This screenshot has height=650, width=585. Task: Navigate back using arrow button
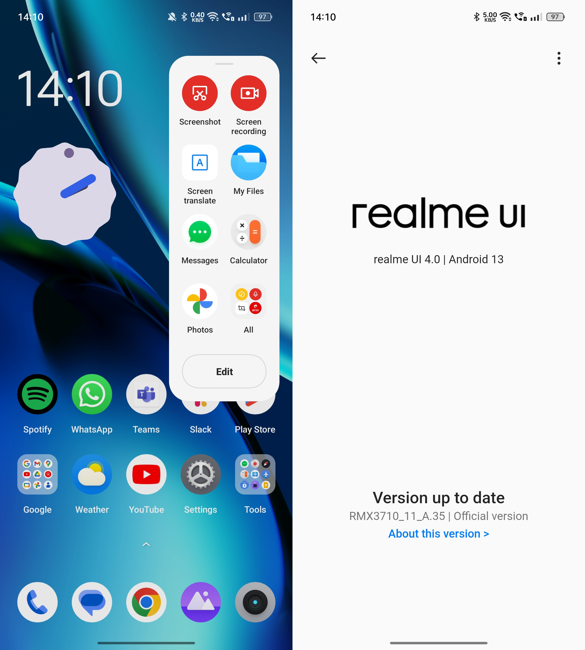(318, 58)
